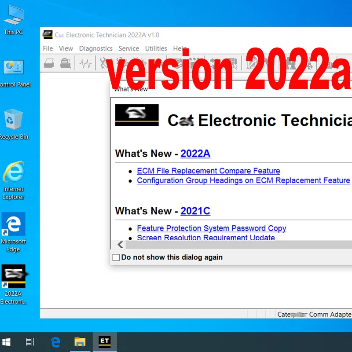Open Configuration Group Headings on ECM Replacement link
Image resolution: width=352 pixels, height=352 pixels.
[x=243, y=180]
